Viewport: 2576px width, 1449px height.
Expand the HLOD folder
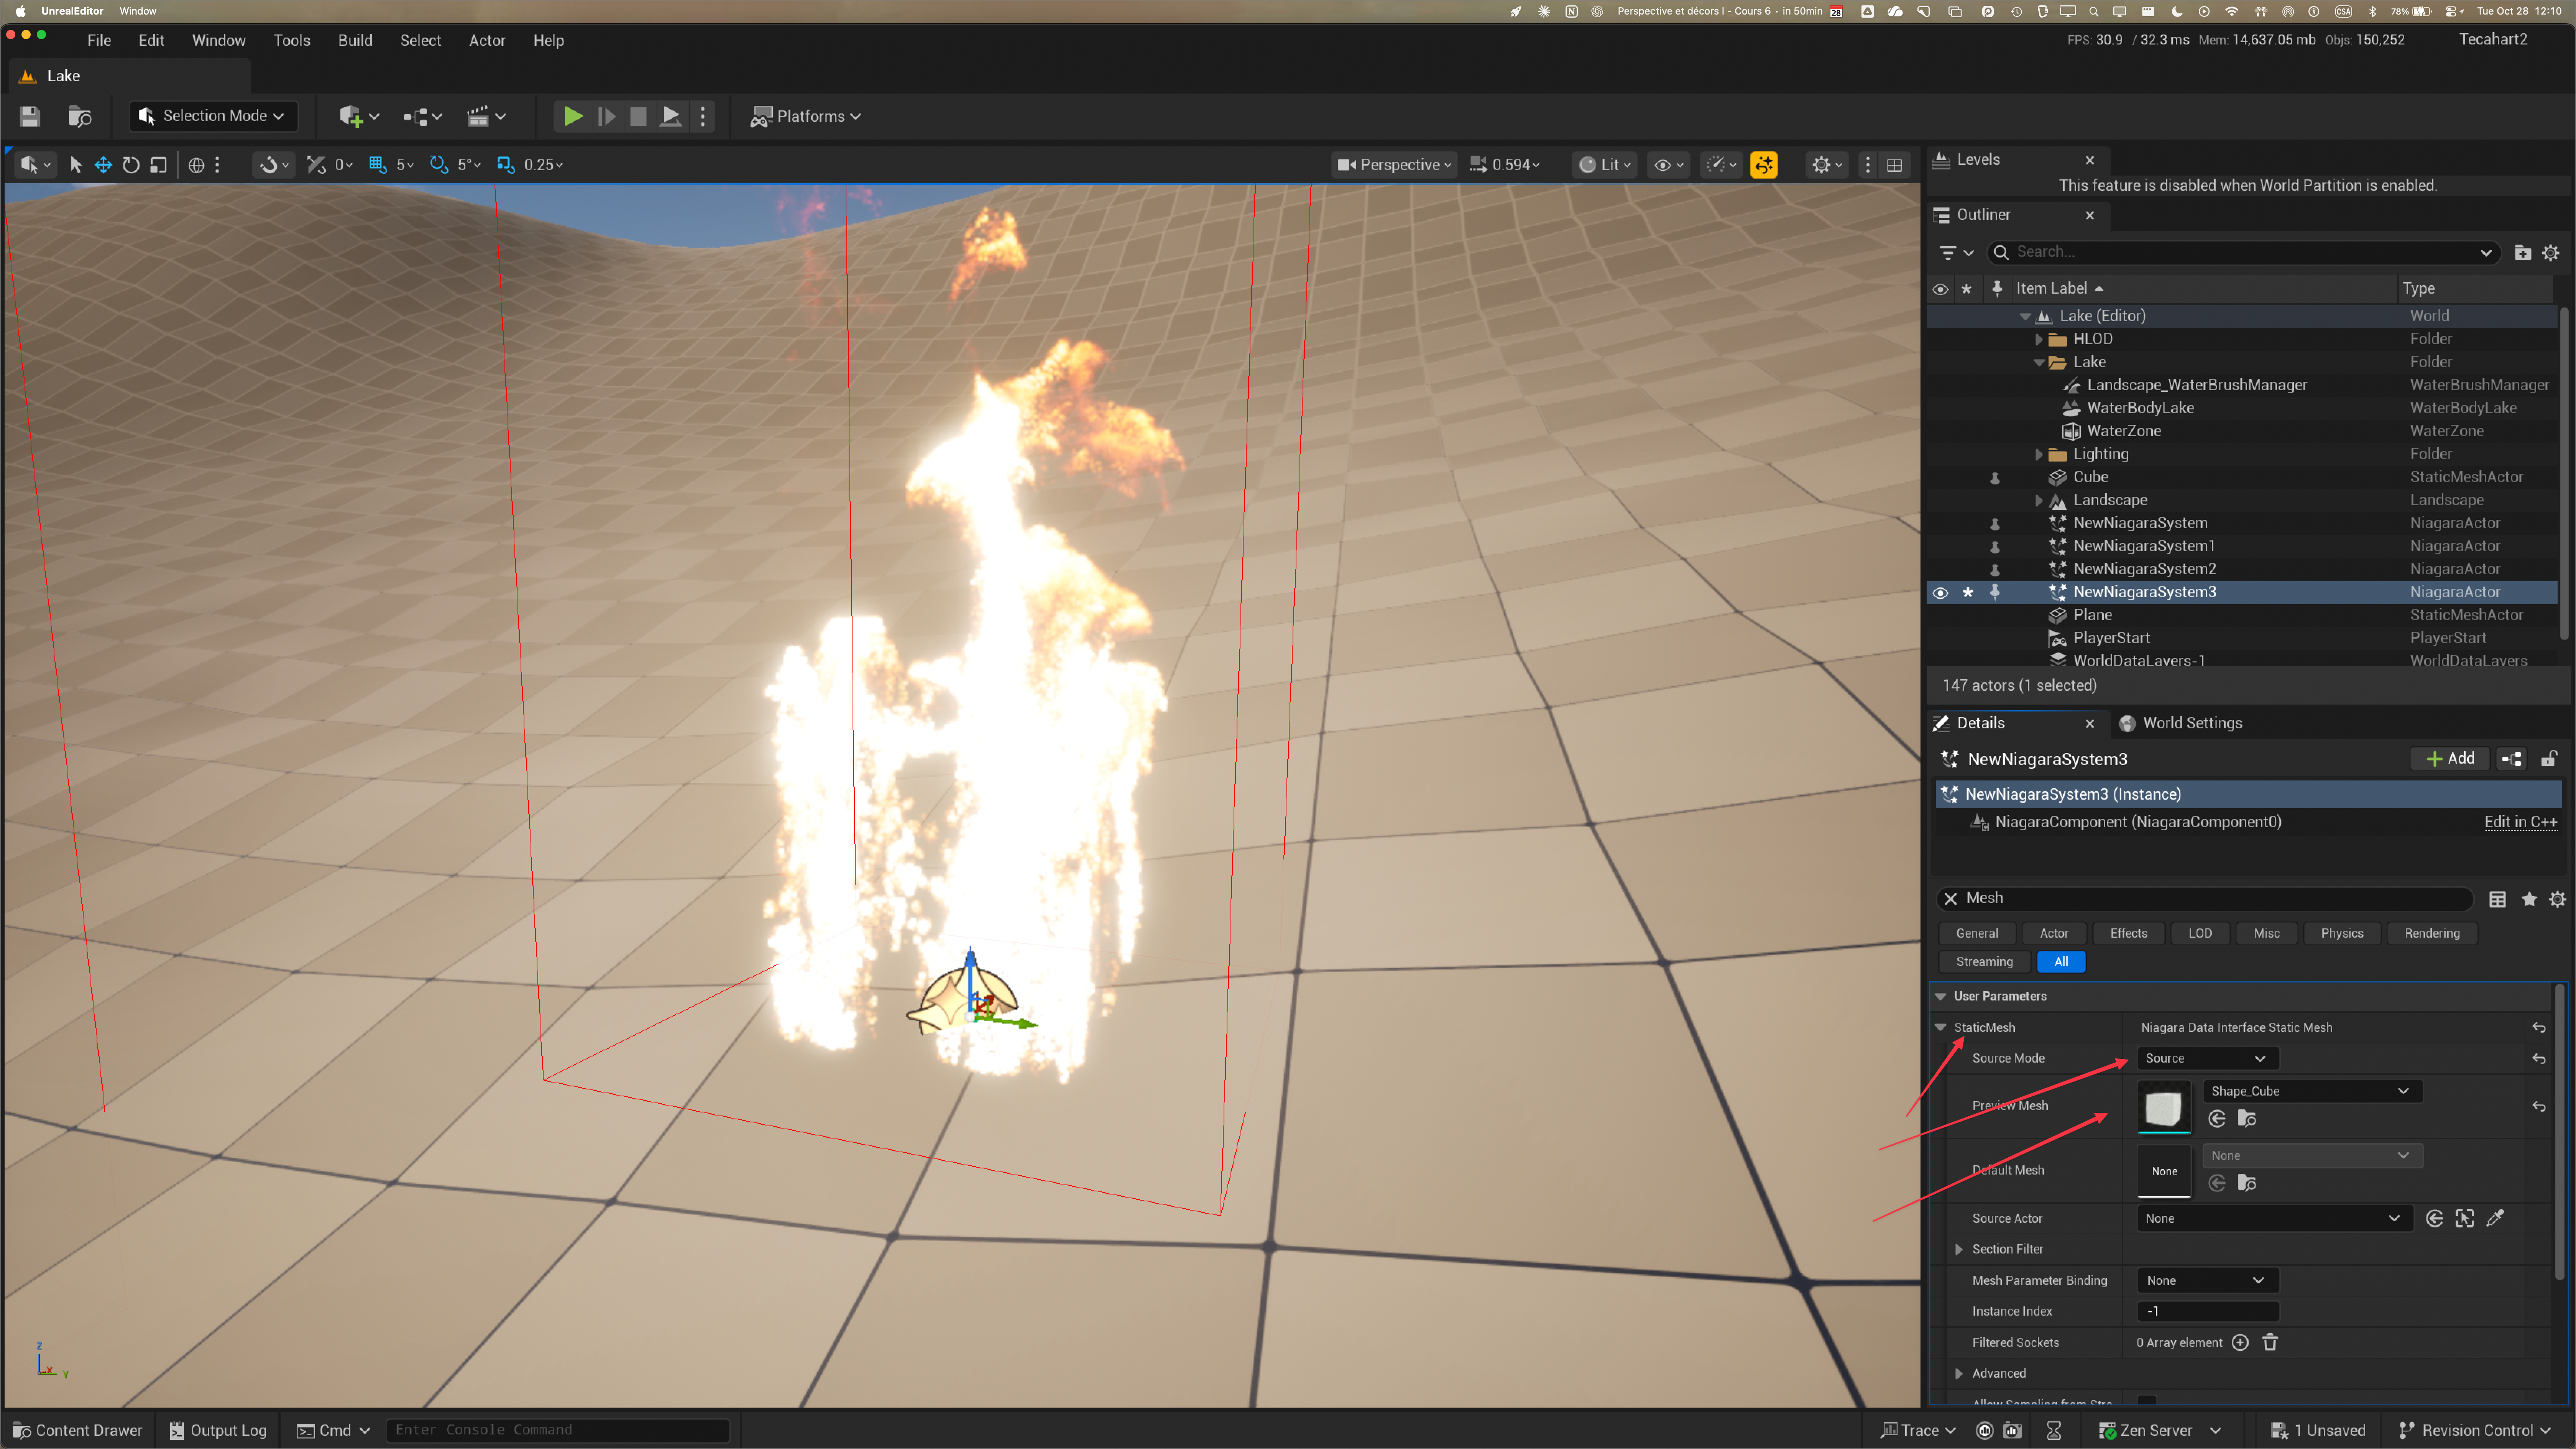click(x=2039, y=339)
